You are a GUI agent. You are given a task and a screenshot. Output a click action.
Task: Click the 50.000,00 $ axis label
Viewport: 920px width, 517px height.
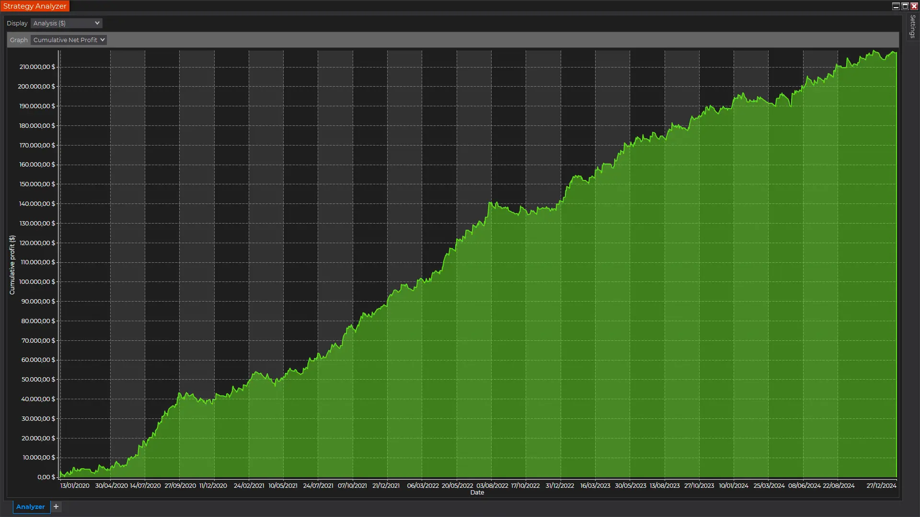[38, 379]
